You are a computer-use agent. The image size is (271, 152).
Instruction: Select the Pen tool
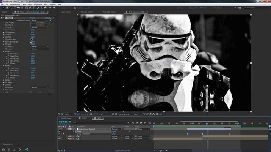tap(30, 8)
